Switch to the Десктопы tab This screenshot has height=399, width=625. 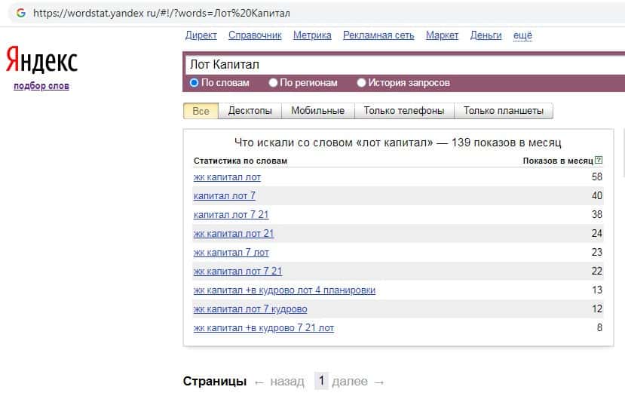[x=250, y=111]
